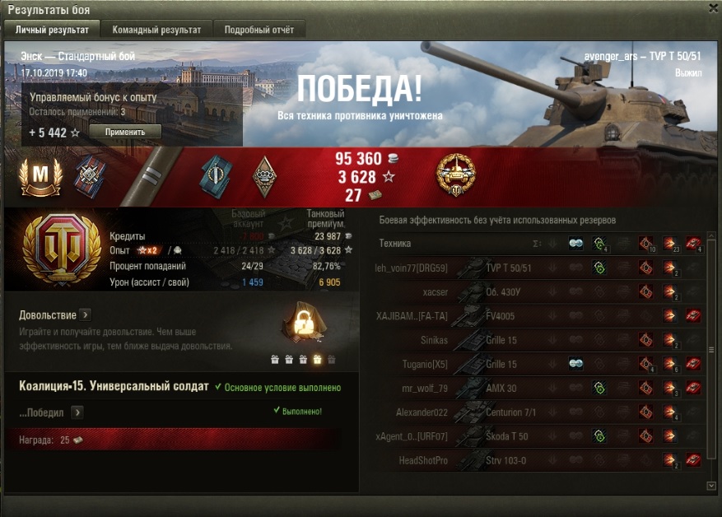Screen dimensions: 722x517
Task: Expand the ...Победил condition arrow
Action: tap(77, 412)
